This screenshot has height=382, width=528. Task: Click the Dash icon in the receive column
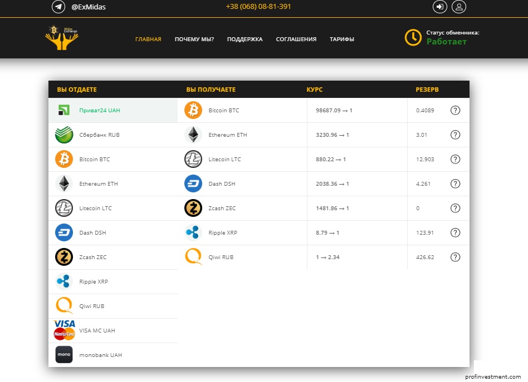tap(193, 184)
